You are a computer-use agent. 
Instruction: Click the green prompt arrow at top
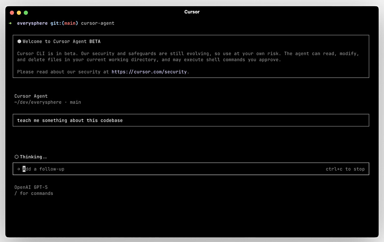tap(10, 23)
